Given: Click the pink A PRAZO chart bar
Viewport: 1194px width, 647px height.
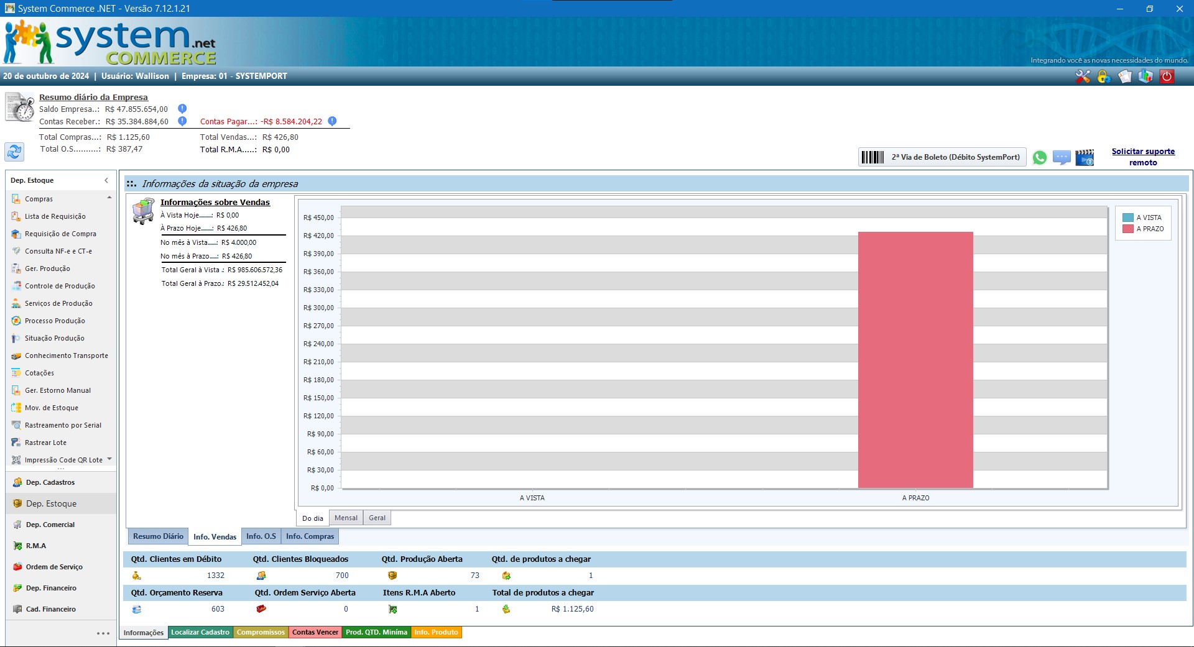Looking at the screenshot, I should click(x=915, y=359).
